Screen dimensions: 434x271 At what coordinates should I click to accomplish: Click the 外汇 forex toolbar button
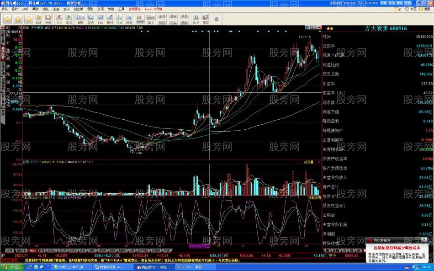coord(173,22)
